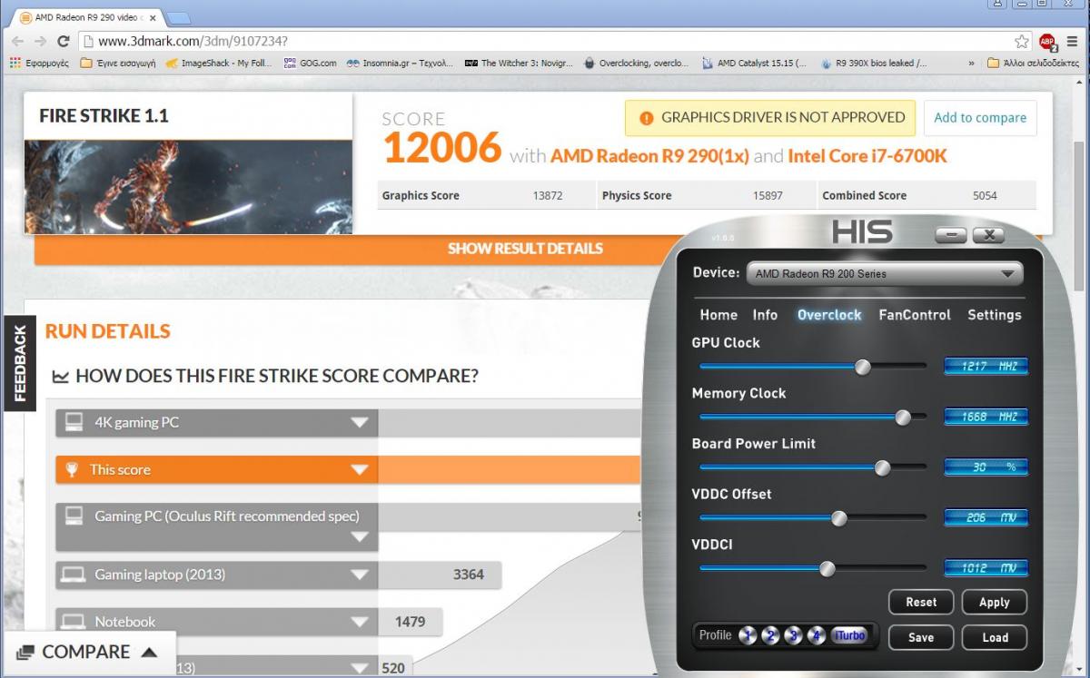Screen dimensions: 1090x678
Task: Show more bookmarks via the double-chevron overflow
Action: coord(972,64)
